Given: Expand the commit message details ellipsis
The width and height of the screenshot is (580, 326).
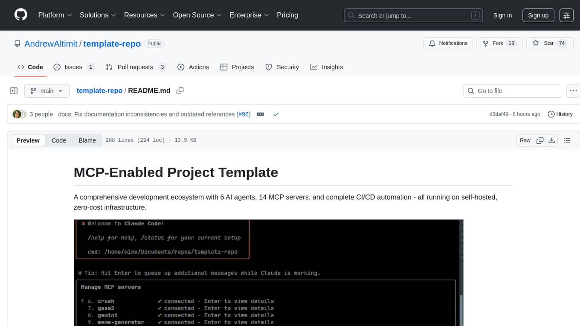Looking at the screenshot, I should (261, 114).
